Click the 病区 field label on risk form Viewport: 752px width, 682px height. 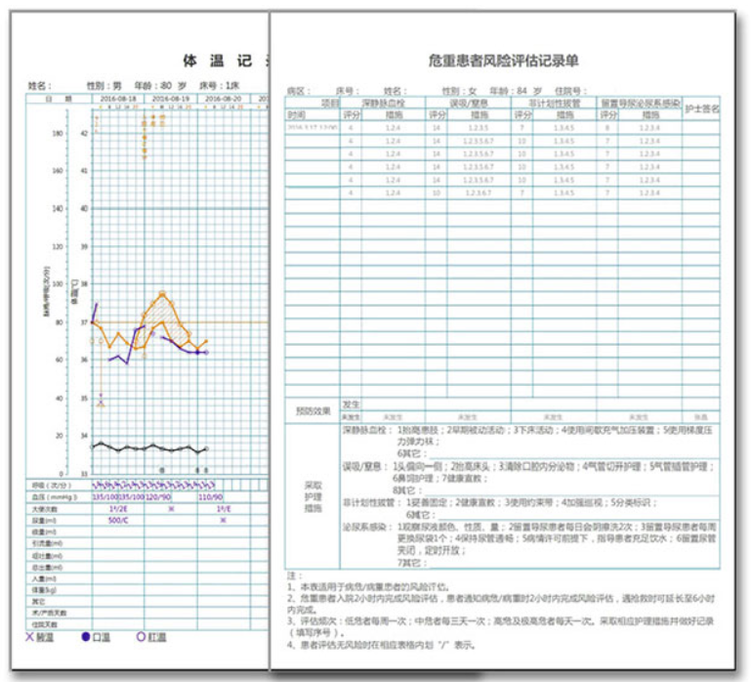298,91
